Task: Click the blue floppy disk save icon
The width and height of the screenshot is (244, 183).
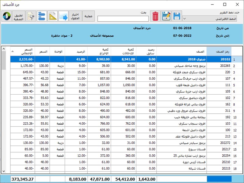Action: pos(177,16)
